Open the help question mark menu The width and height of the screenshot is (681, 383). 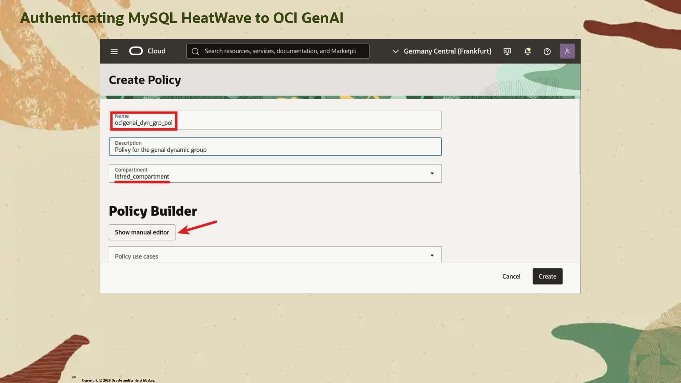pyautogui.click(x=547, y=51)
